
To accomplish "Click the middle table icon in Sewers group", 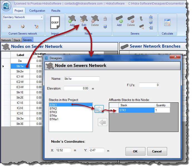I will (x=151, y=22).
